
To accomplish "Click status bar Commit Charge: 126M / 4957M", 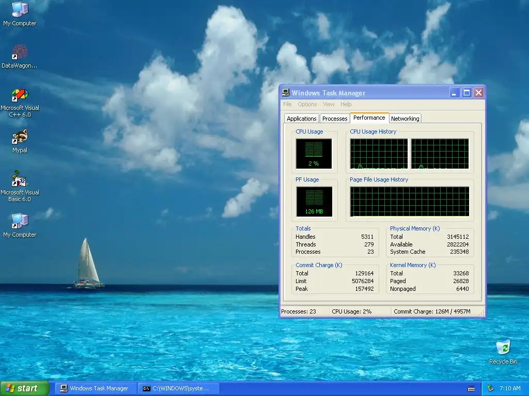I will [432, 311].
